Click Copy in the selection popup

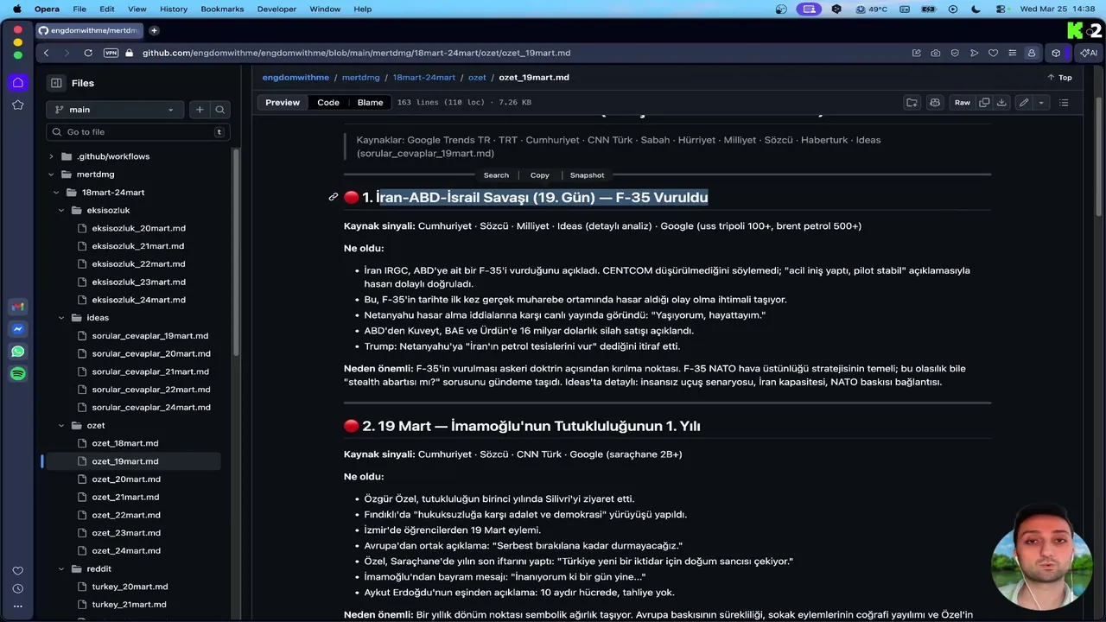click(540, 175)
